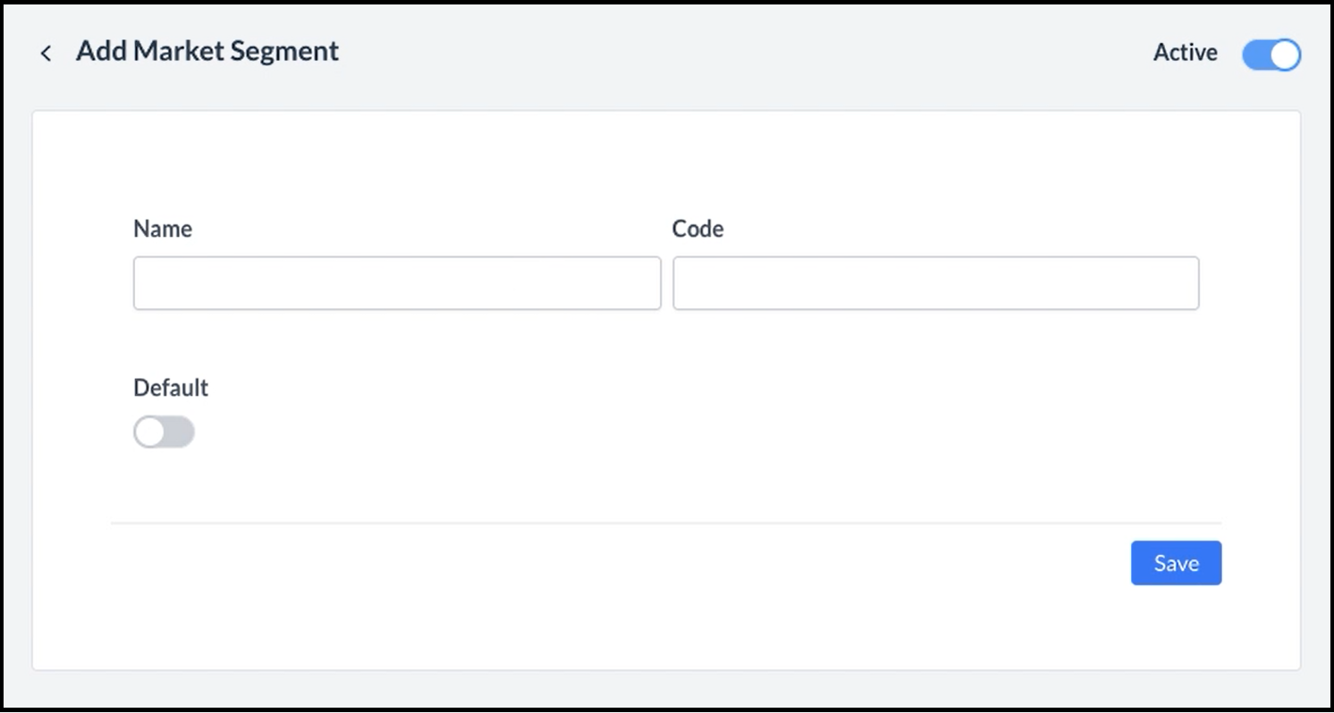Image resolution: width=1334 pixels, height=713 pixels.
Task: Click the Add Market Segment page title
Action: click(207, 51)
